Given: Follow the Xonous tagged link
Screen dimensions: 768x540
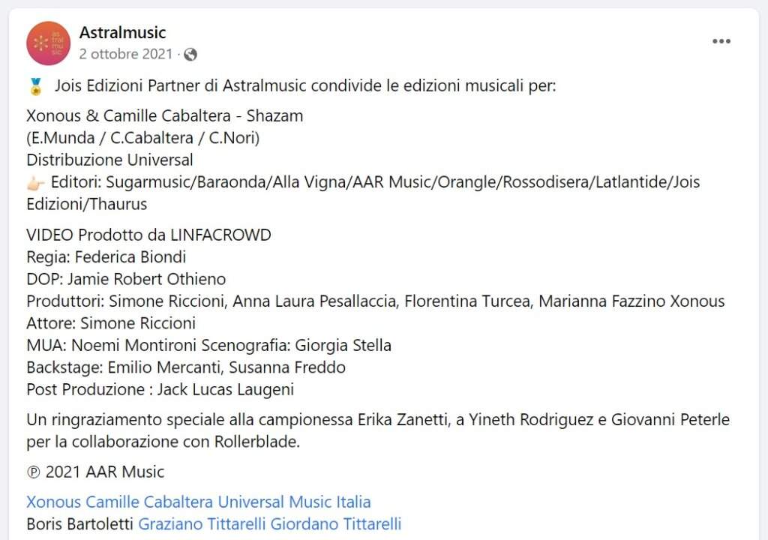Looking at the screenshot, I should point(54,502).
